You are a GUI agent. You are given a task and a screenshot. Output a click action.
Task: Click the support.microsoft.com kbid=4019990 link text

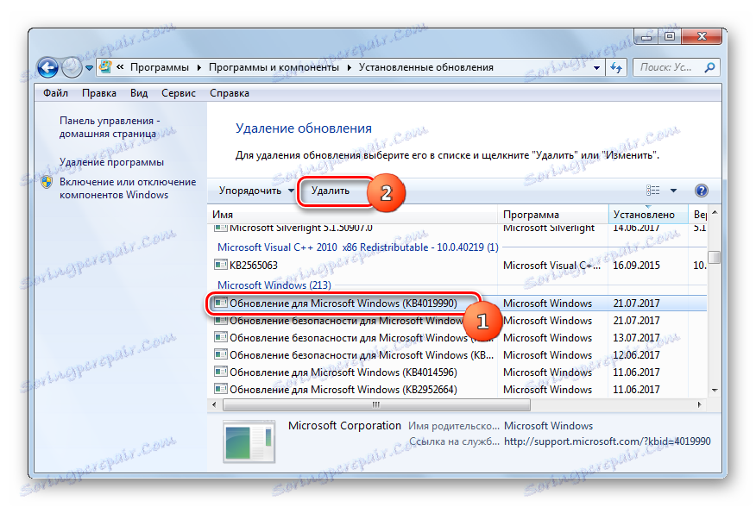(607, 441)
